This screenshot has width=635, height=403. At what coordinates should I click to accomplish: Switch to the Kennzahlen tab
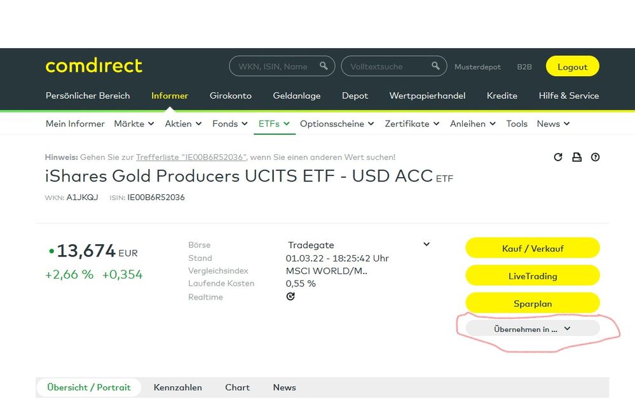click(x=177, y=387)
